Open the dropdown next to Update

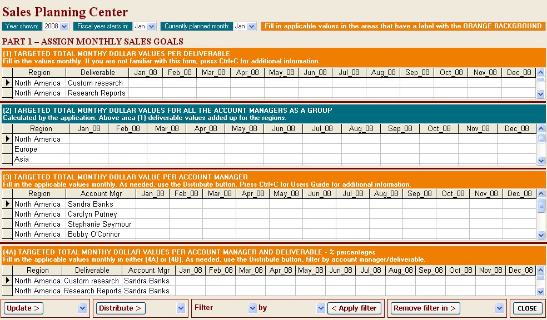[82, 308]
